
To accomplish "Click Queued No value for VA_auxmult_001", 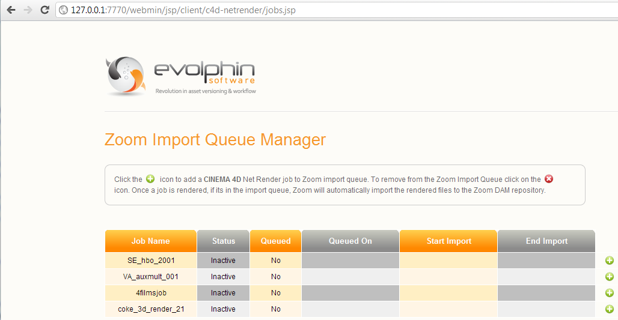I will [275, 277].
